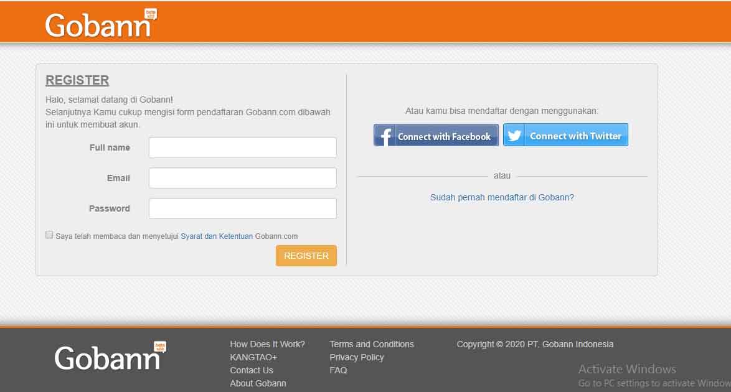
Task: Click the Full name field label
Action: point(110,147)
